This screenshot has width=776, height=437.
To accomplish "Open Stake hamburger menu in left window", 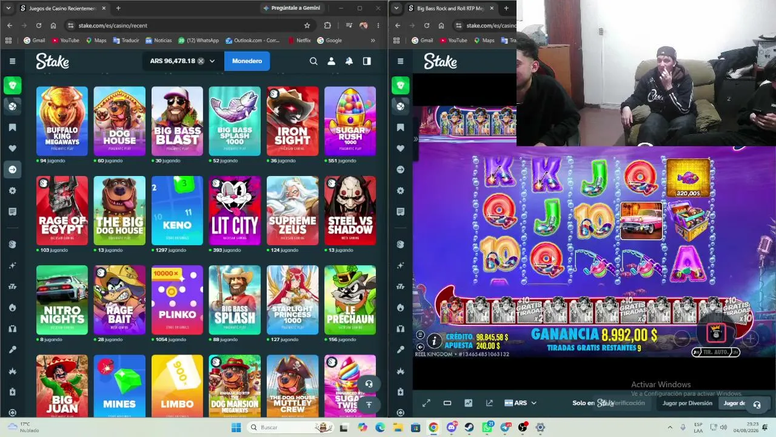I will [12, 61].
